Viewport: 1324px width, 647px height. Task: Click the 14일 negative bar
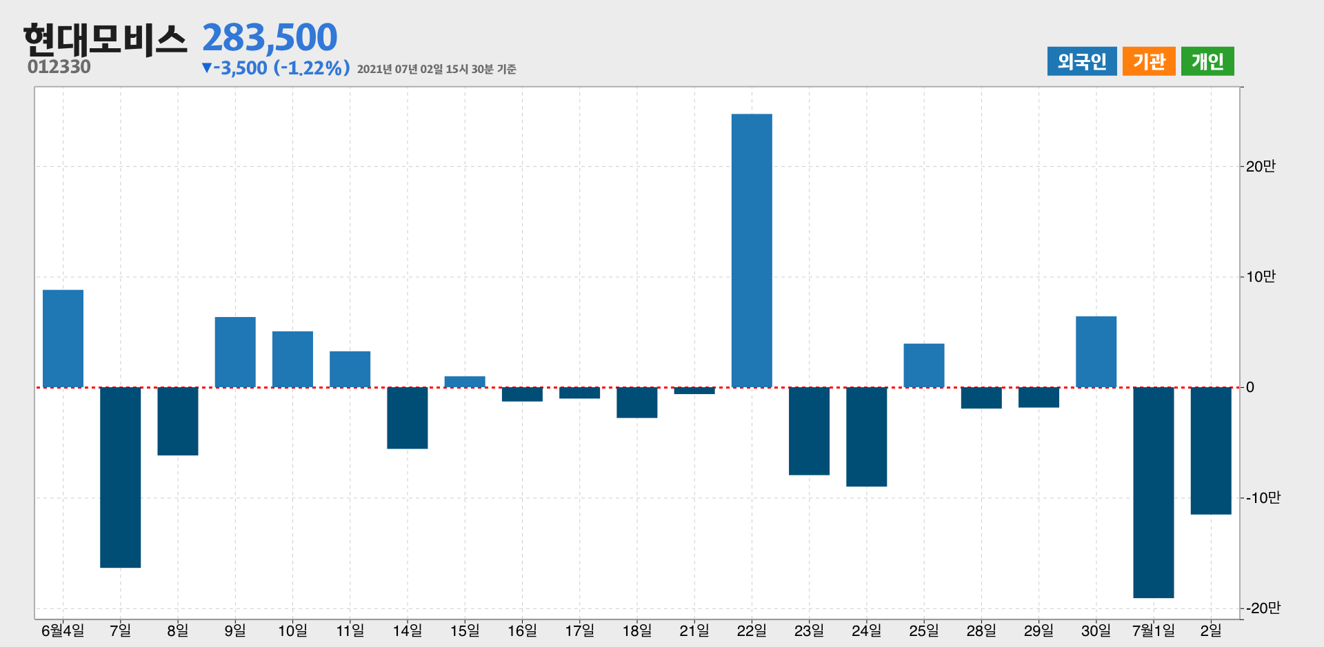(408, 418)
